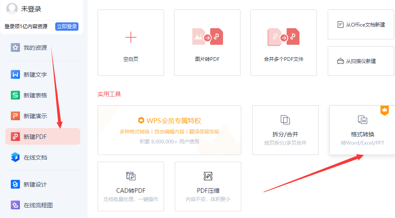Click the 新建设计 blue icon

15,184
